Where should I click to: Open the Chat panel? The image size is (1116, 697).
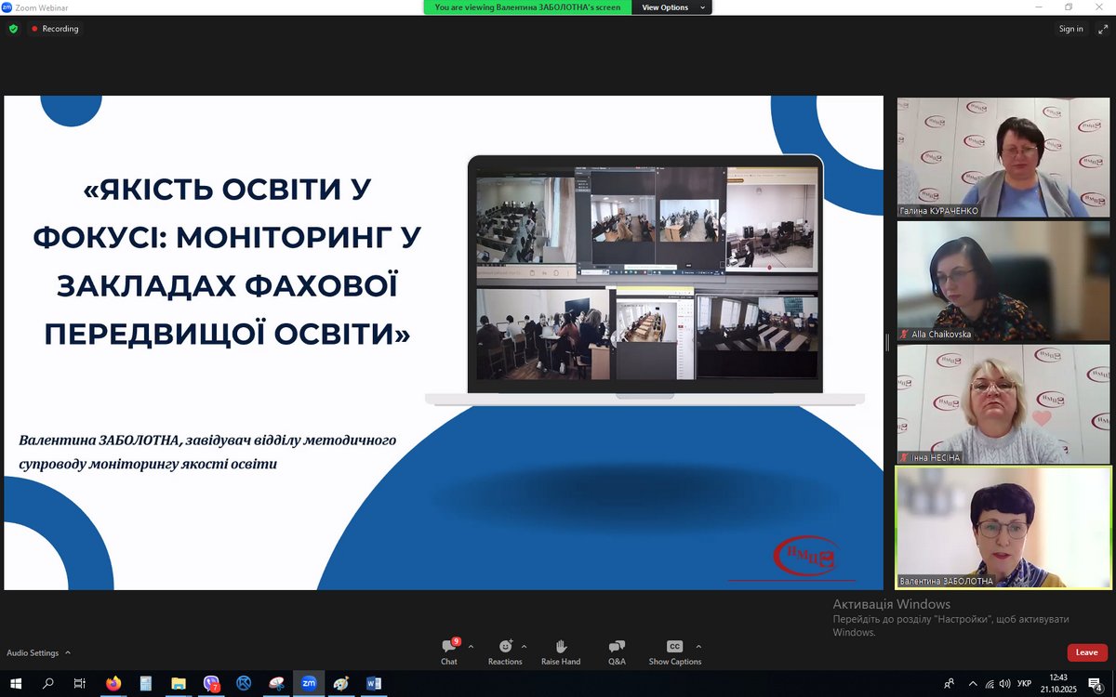(449, 651)
